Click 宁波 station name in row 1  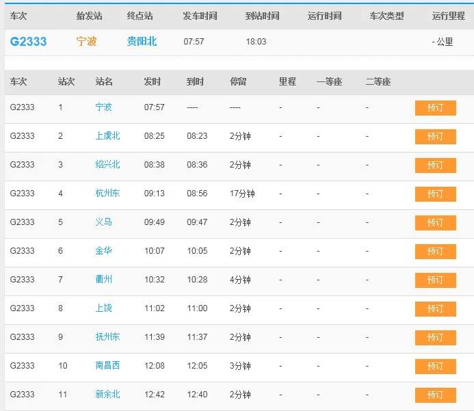coord(103,107)
